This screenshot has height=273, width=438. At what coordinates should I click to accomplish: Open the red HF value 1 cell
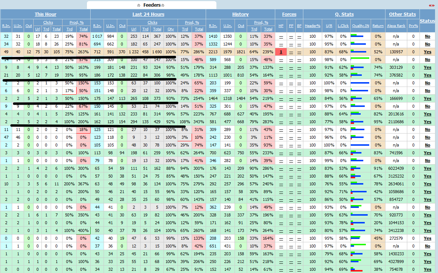pyautogui.click(x=281, y=52)
